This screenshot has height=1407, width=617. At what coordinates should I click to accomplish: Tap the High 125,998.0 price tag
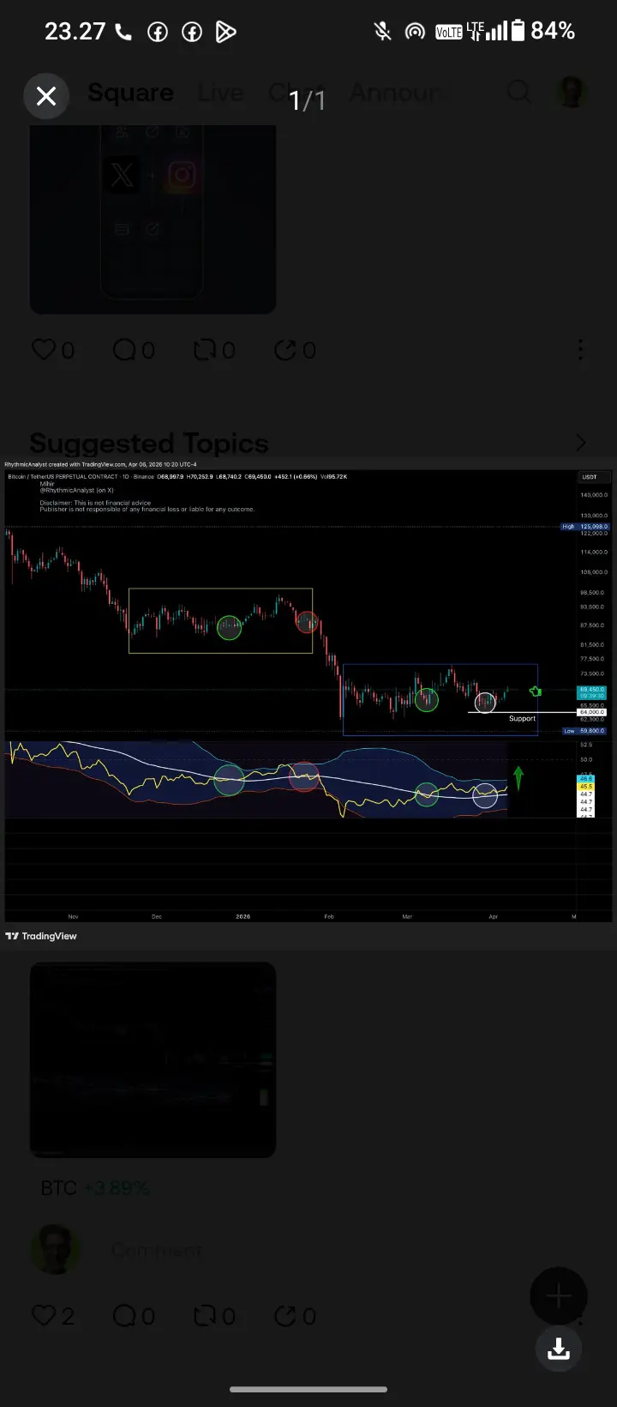point(585,527)
